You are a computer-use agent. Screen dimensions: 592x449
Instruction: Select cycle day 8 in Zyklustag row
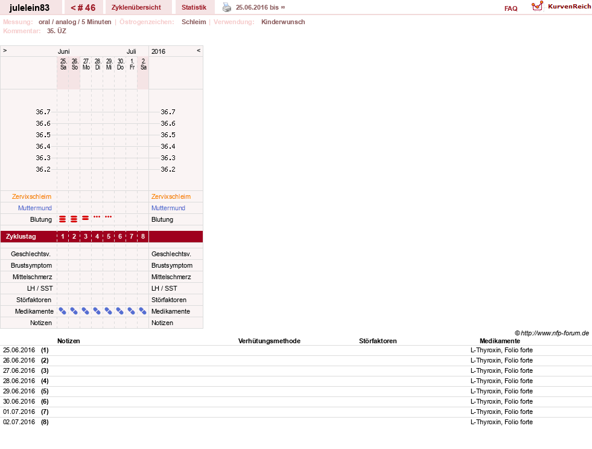[143, 237]
